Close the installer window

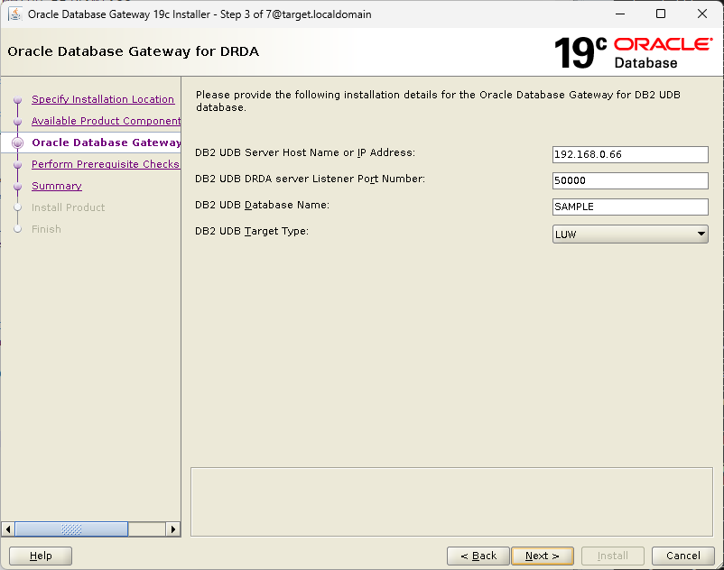[x=701, y=14]
